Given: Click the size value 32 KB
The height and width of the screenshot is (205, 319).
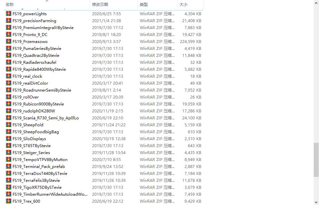Looking at the screenshot, I should (195, 62).
